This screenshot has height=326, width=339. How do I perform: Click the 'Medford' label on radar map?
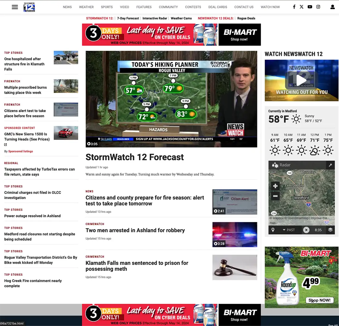click(302, 198)
